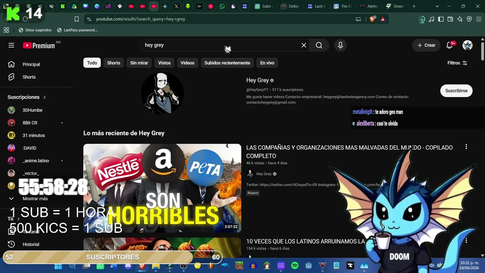Bookmark this page in browser toolbar
Screen dimensions: 485x273
coord(77,19)
